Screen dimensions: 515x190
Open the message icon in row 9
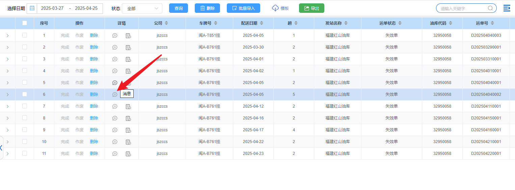[x=115, y=130]
